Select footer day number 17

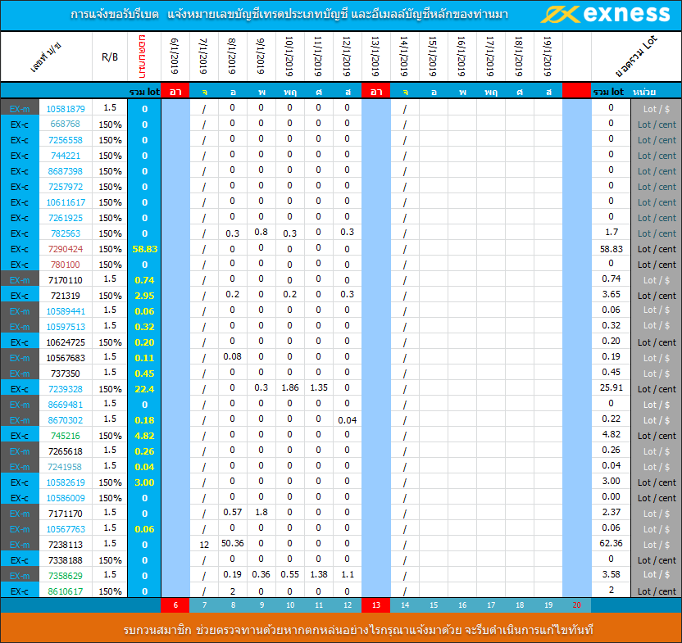point(491,605)
